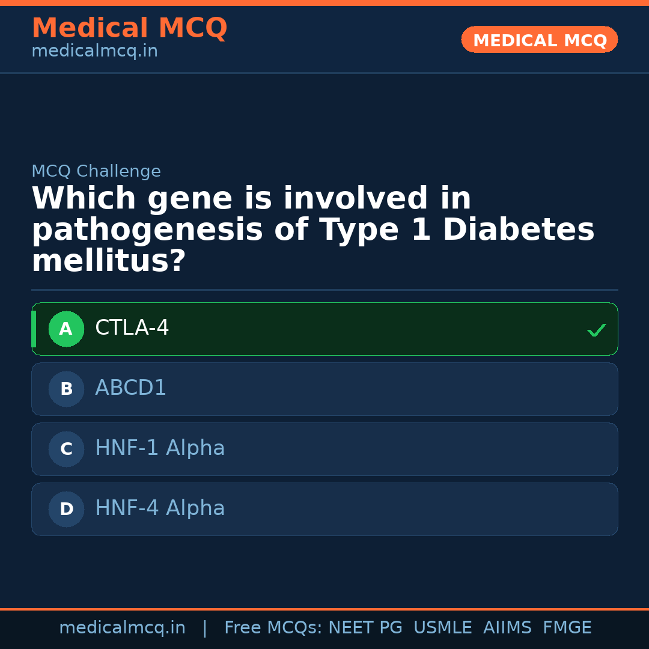Viewport: 649px width, 649px height.
Task: Choose the ABCD1 answer option
Action: tap(131, 388)
